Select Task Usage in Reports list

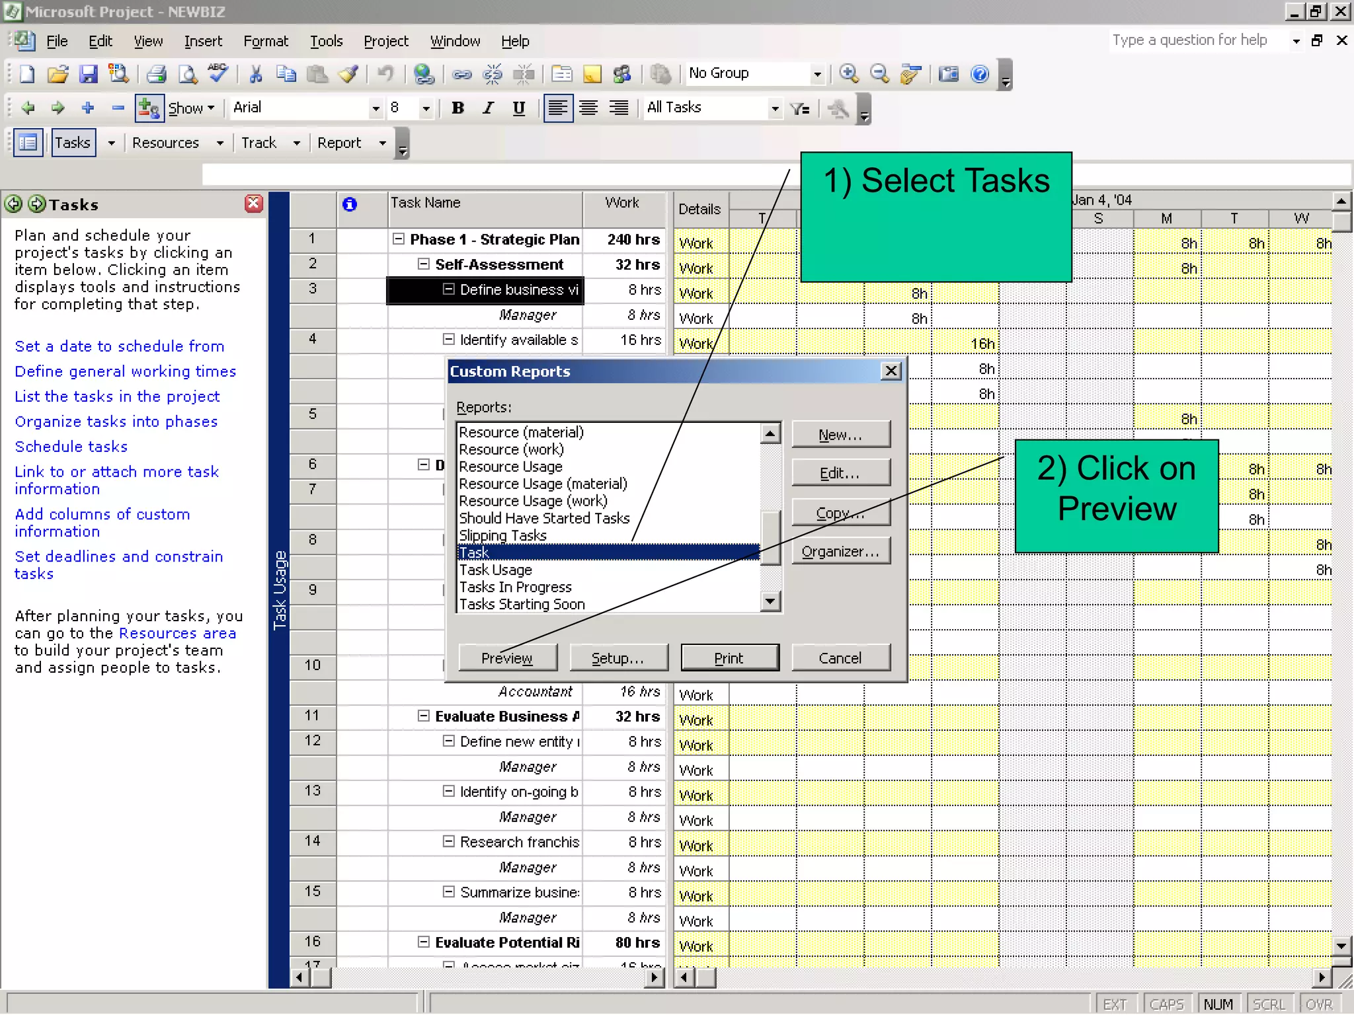pos(608,570)
